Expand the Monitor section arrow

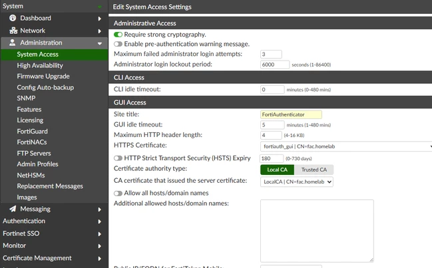pos(99,246)
